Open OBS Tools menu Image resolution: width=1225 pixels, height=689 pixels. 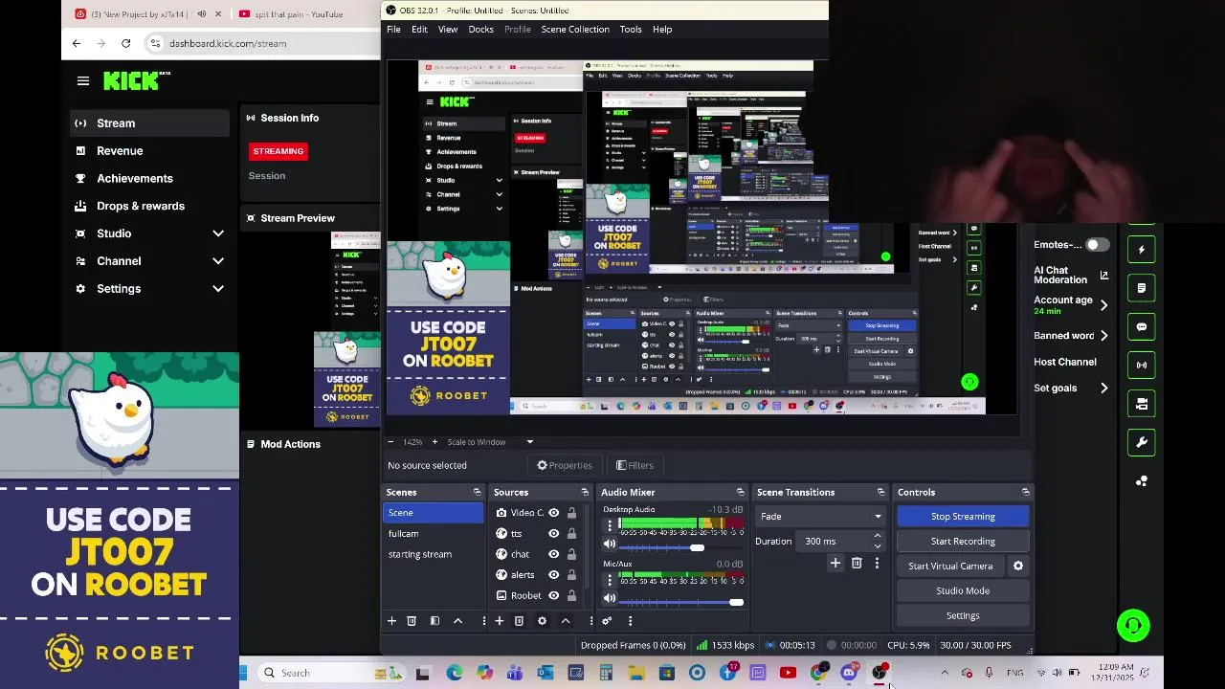click(x=631, y=30)
